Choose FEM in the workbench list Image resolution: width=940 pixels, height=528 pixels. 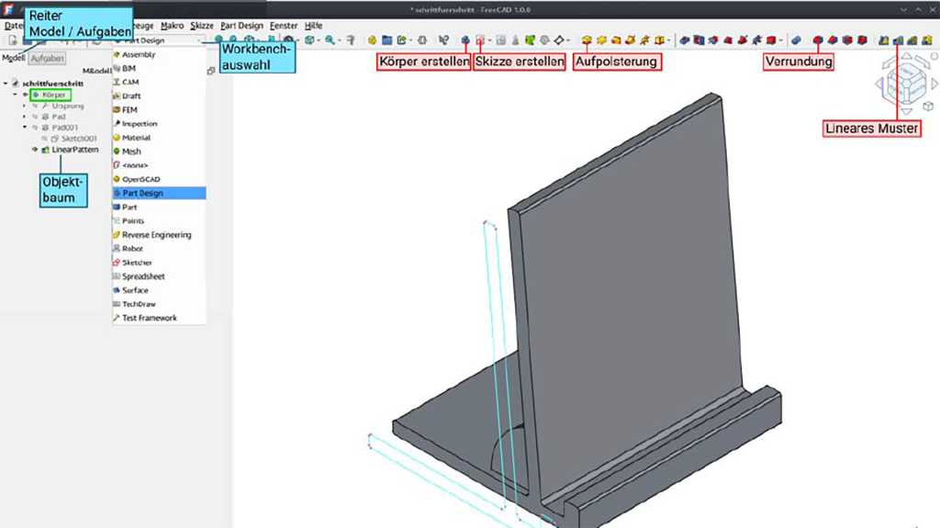[159, 110]
